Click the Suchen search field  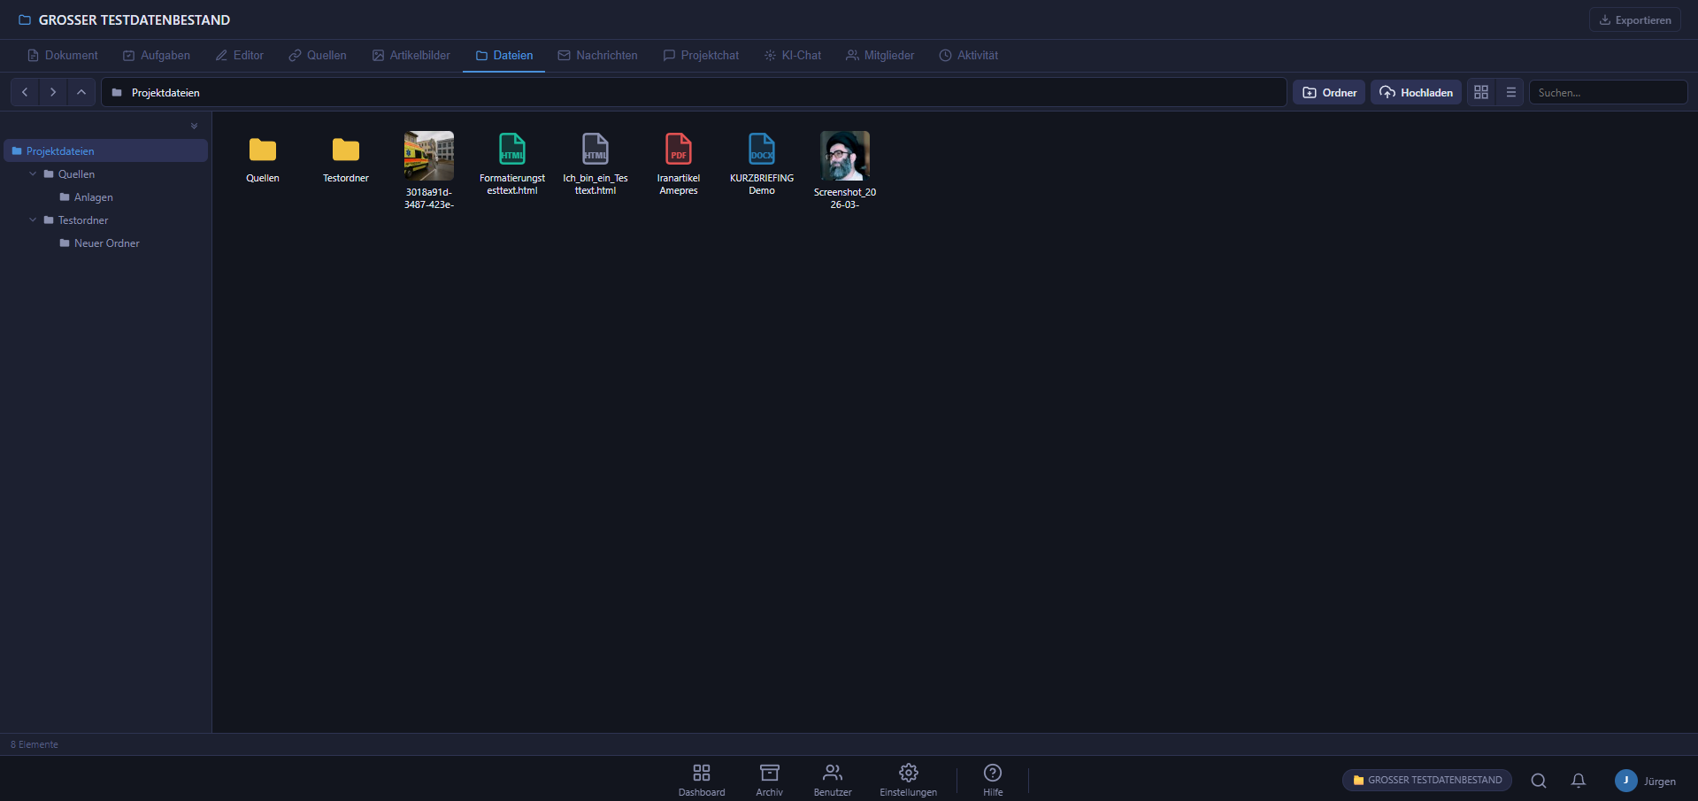point(1608,92)
